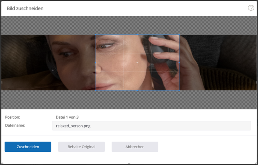Image resolution: width=258 pixels, height=165 pixels.
Task: Click the crop box bottom-right corner handle
Action: (179, 90)
